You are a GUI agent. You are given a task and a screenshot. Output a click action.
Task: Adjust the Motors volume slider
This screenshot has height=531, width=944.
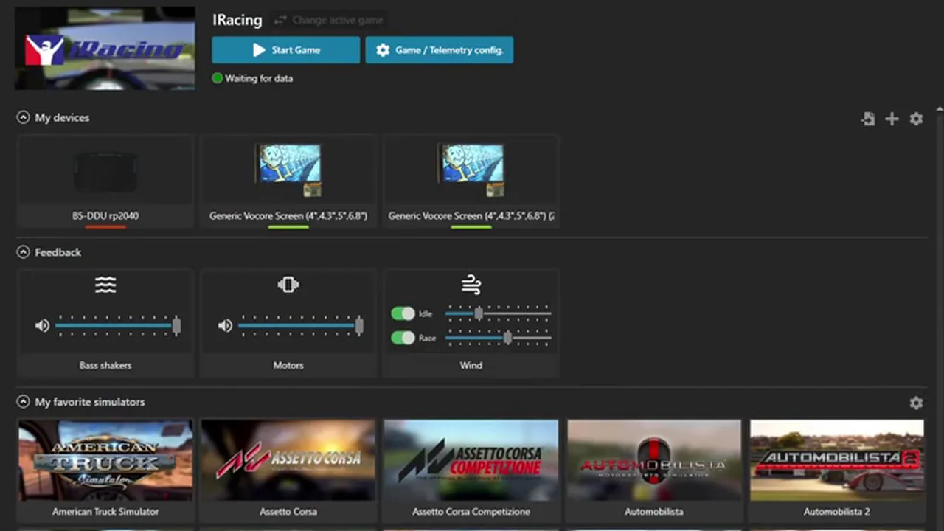pos(301,325)
